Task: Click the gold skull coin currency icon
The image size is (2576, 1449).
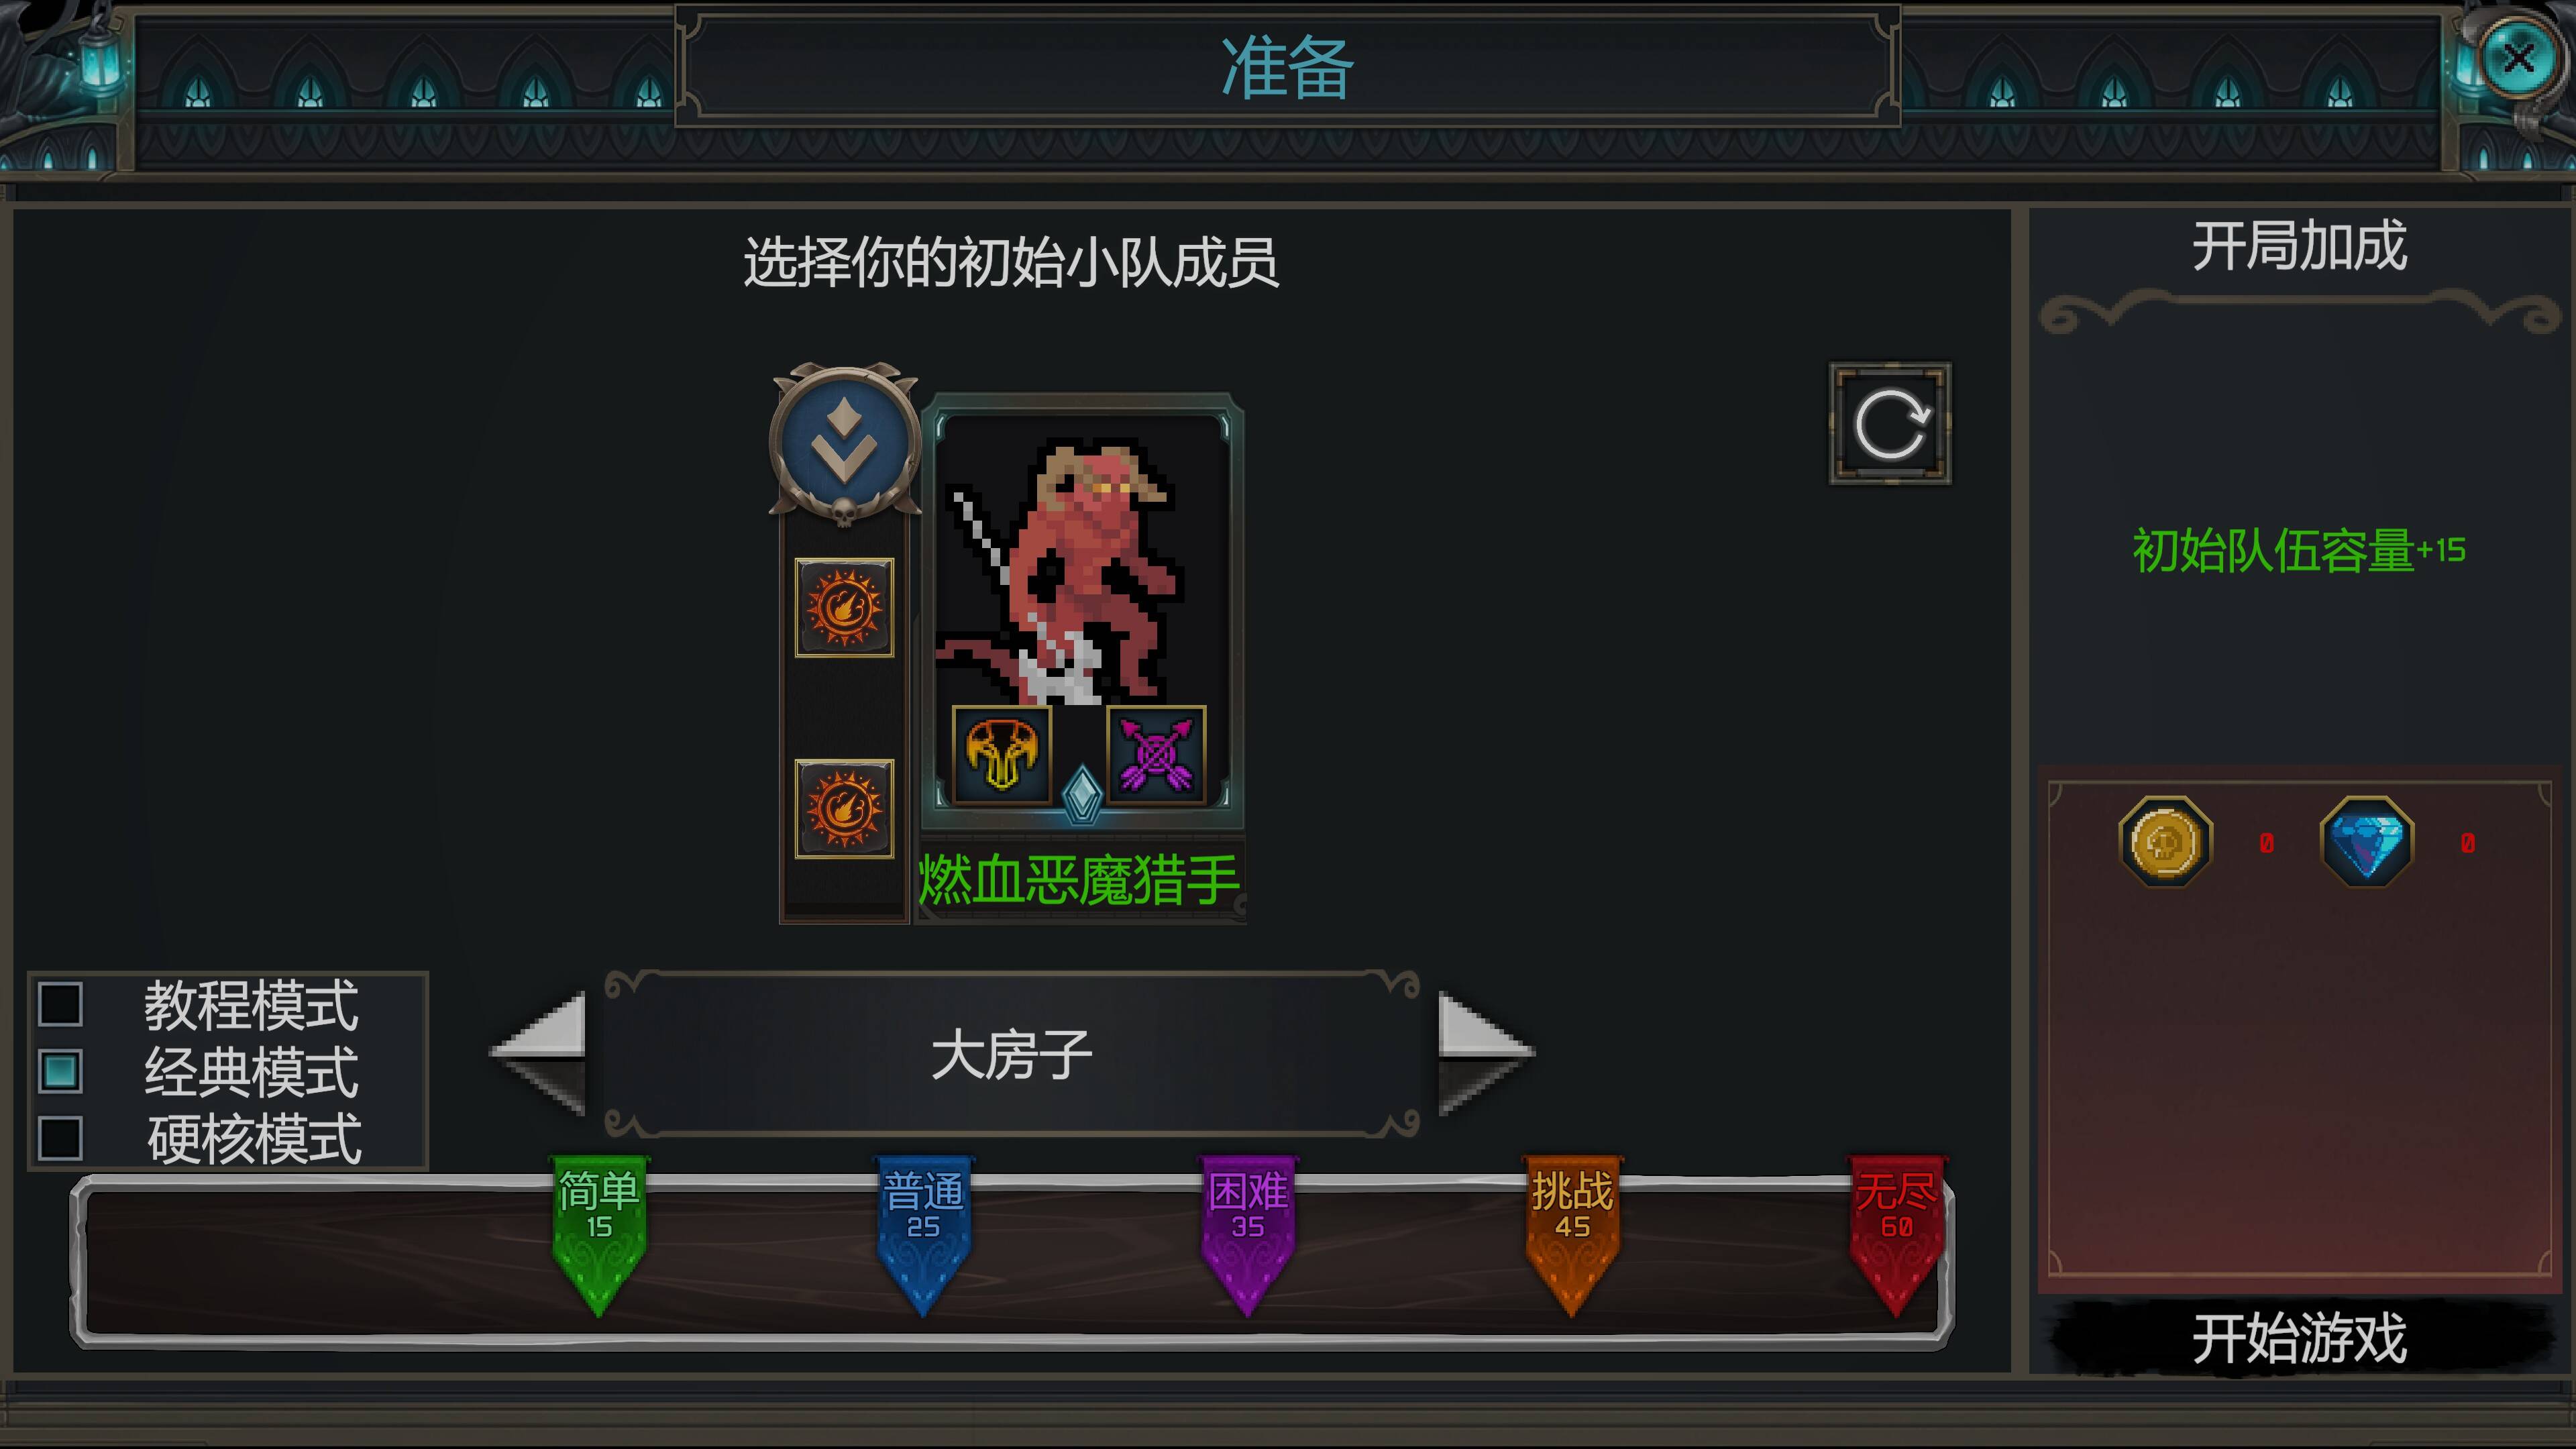Action: (2165, 842)
